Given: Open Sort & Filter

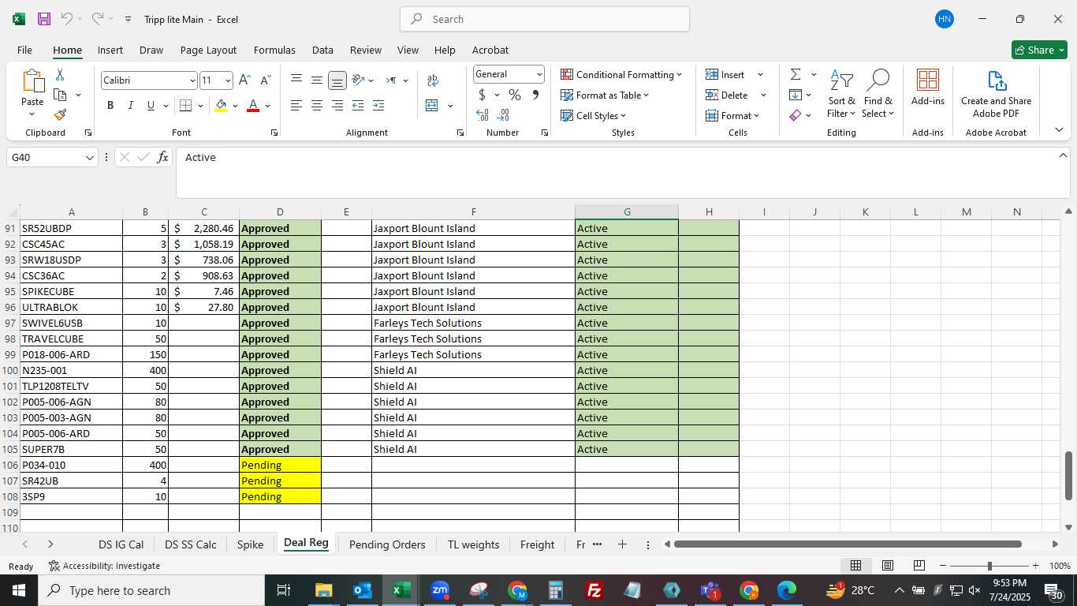Looking at the screenshot, I should tap(841, 95).
